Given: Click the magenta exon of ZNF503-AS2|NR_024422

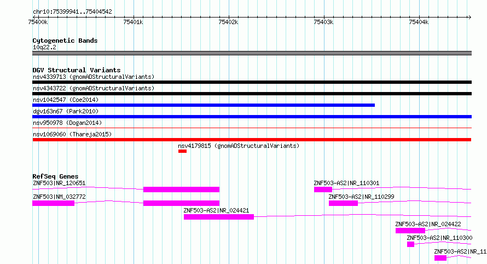Looking at the screenshot, I should (410, 231).
